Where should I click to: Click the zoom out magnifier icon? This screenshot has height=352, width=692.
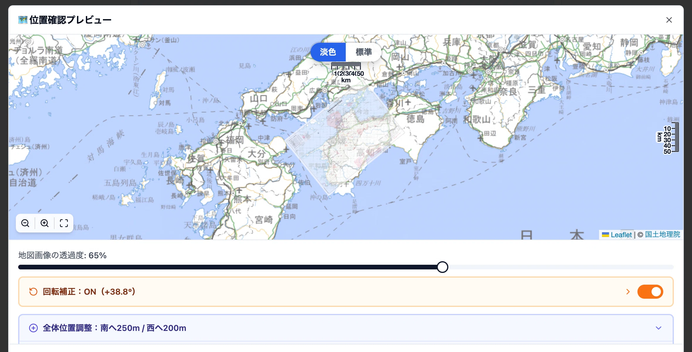tap(25, 223)
